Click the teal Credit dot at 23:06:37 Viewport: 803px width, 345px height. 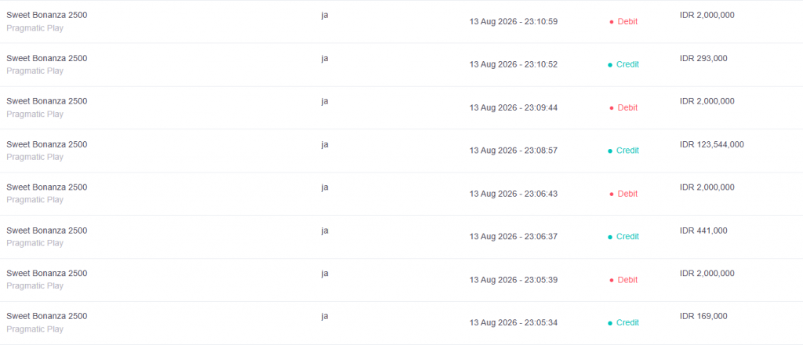(x=610, y=237)
